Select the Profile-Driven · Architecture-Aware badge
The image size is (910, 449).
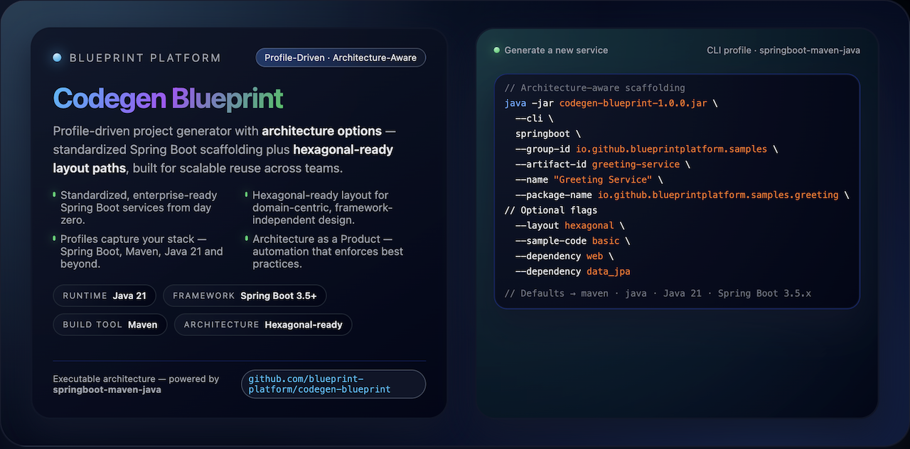click(340, 58)
